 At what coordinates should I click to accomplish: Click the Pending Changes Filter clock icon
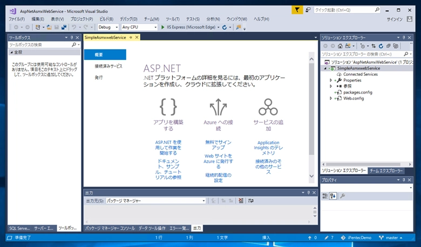click(x=363, y=46)
